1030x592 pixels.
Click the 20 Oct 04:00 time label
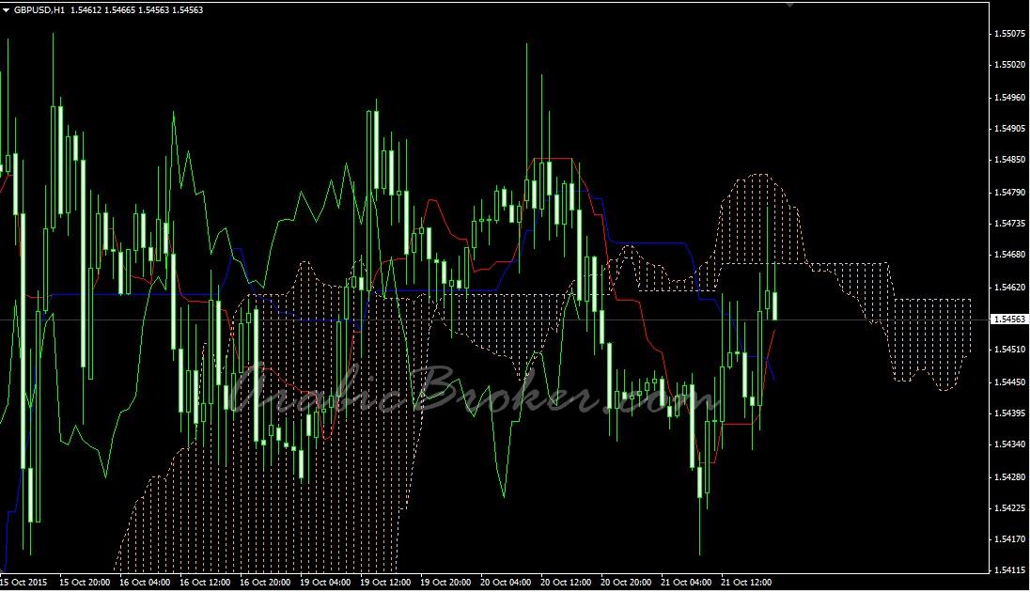506,583
